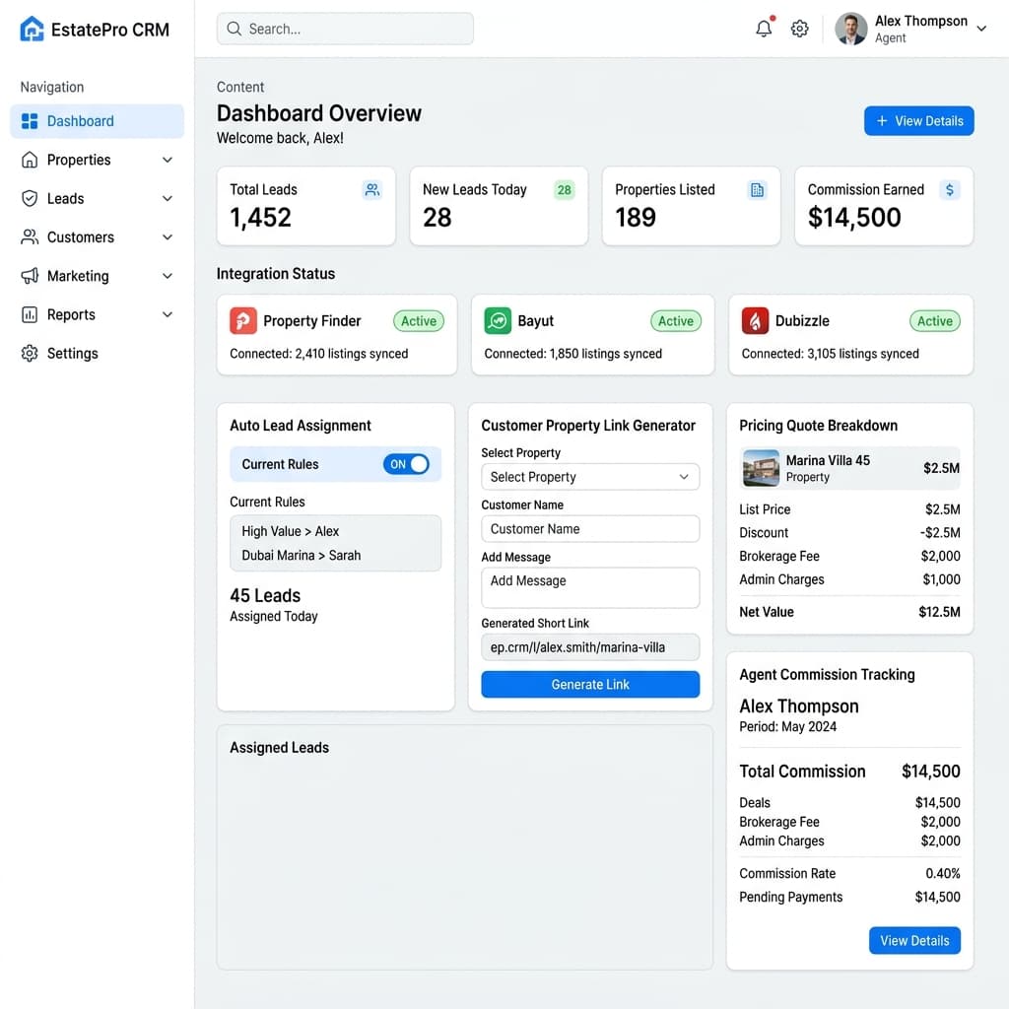Screen dimensions: 1009x1009
Task: Click the top View Details button
Action: (x=918, y=121)
